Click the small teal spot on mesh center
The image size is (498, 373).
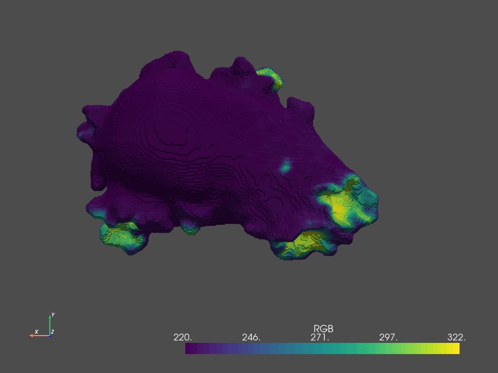[286, 166]
